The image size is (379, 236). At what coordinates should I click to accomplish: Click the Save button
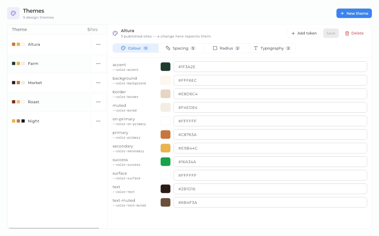click(331, 33)
